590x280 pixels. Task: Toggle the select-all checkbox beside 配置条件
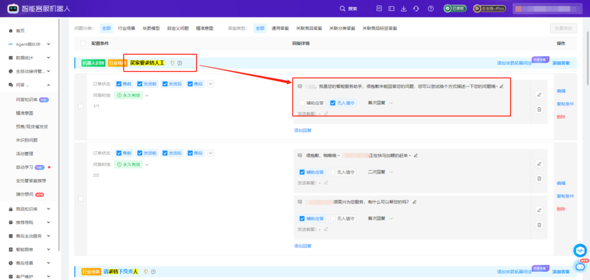click(83, 43)
